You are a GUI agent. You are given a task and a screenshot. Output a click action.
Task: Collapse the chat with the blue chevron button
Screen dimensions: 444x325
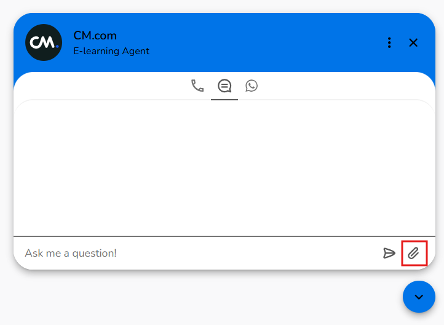click(419, 297)
